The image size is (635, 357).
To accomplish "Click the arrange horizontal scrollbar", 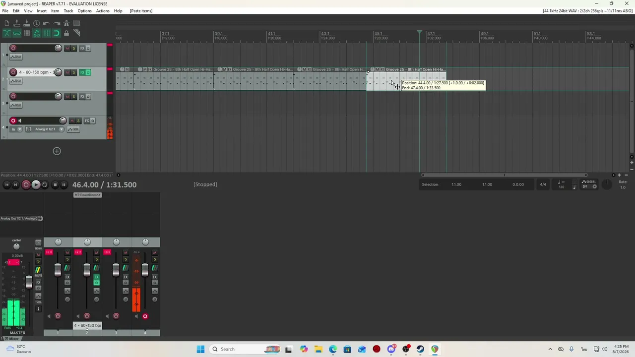I will [504, 175].
